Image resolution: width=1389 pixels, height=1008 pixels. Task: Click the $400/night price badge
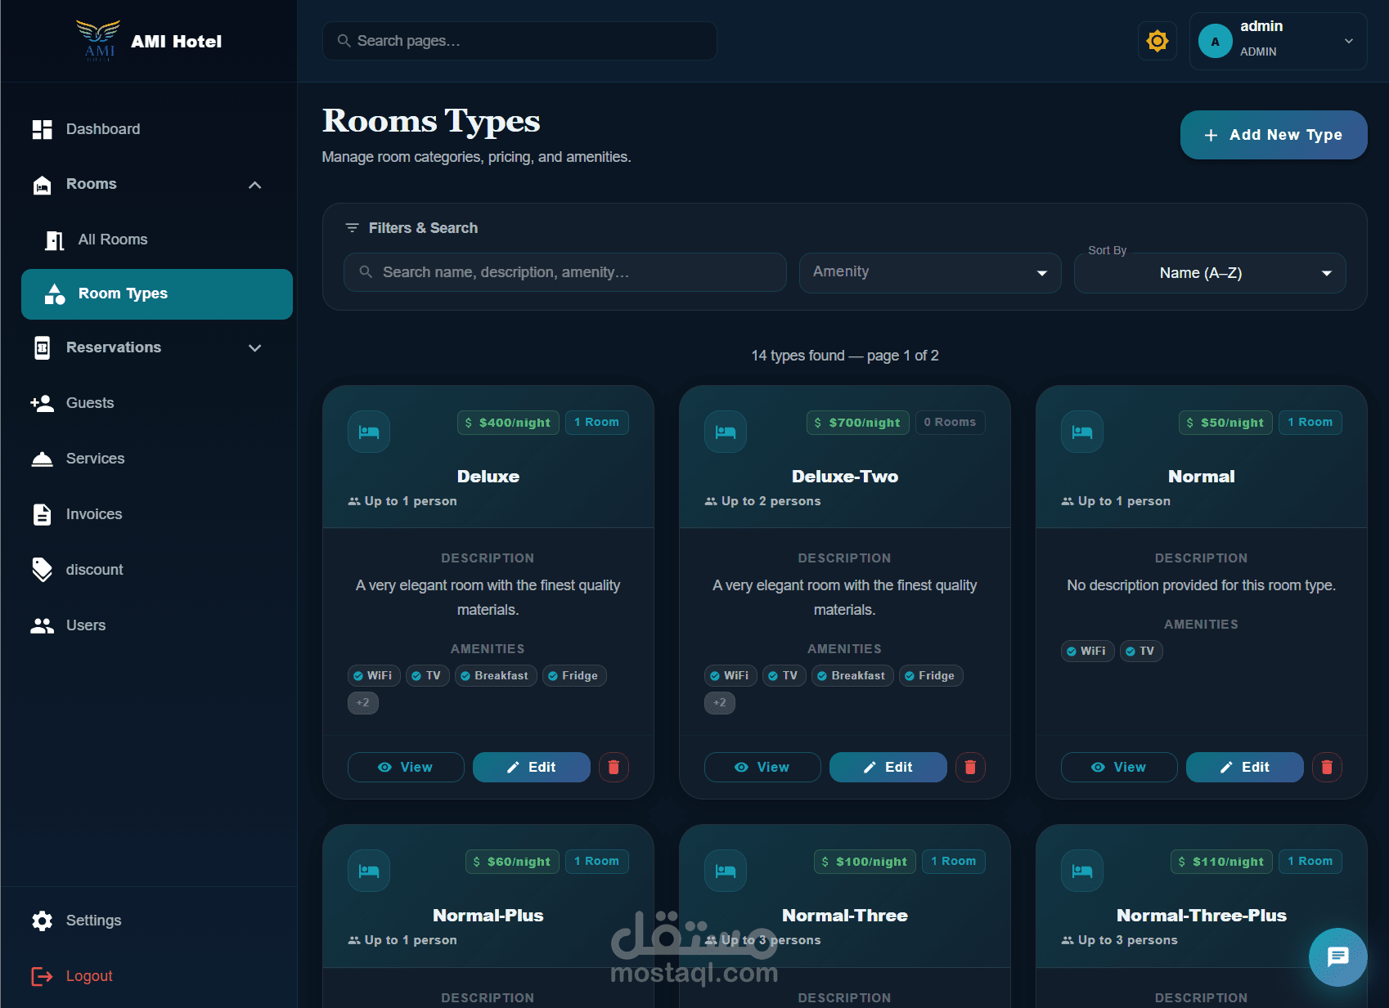coord(508,423)
